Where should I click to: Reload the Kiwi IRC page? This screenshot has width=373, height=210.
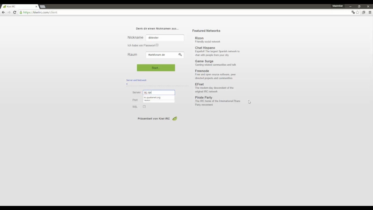tap(15, 12)
